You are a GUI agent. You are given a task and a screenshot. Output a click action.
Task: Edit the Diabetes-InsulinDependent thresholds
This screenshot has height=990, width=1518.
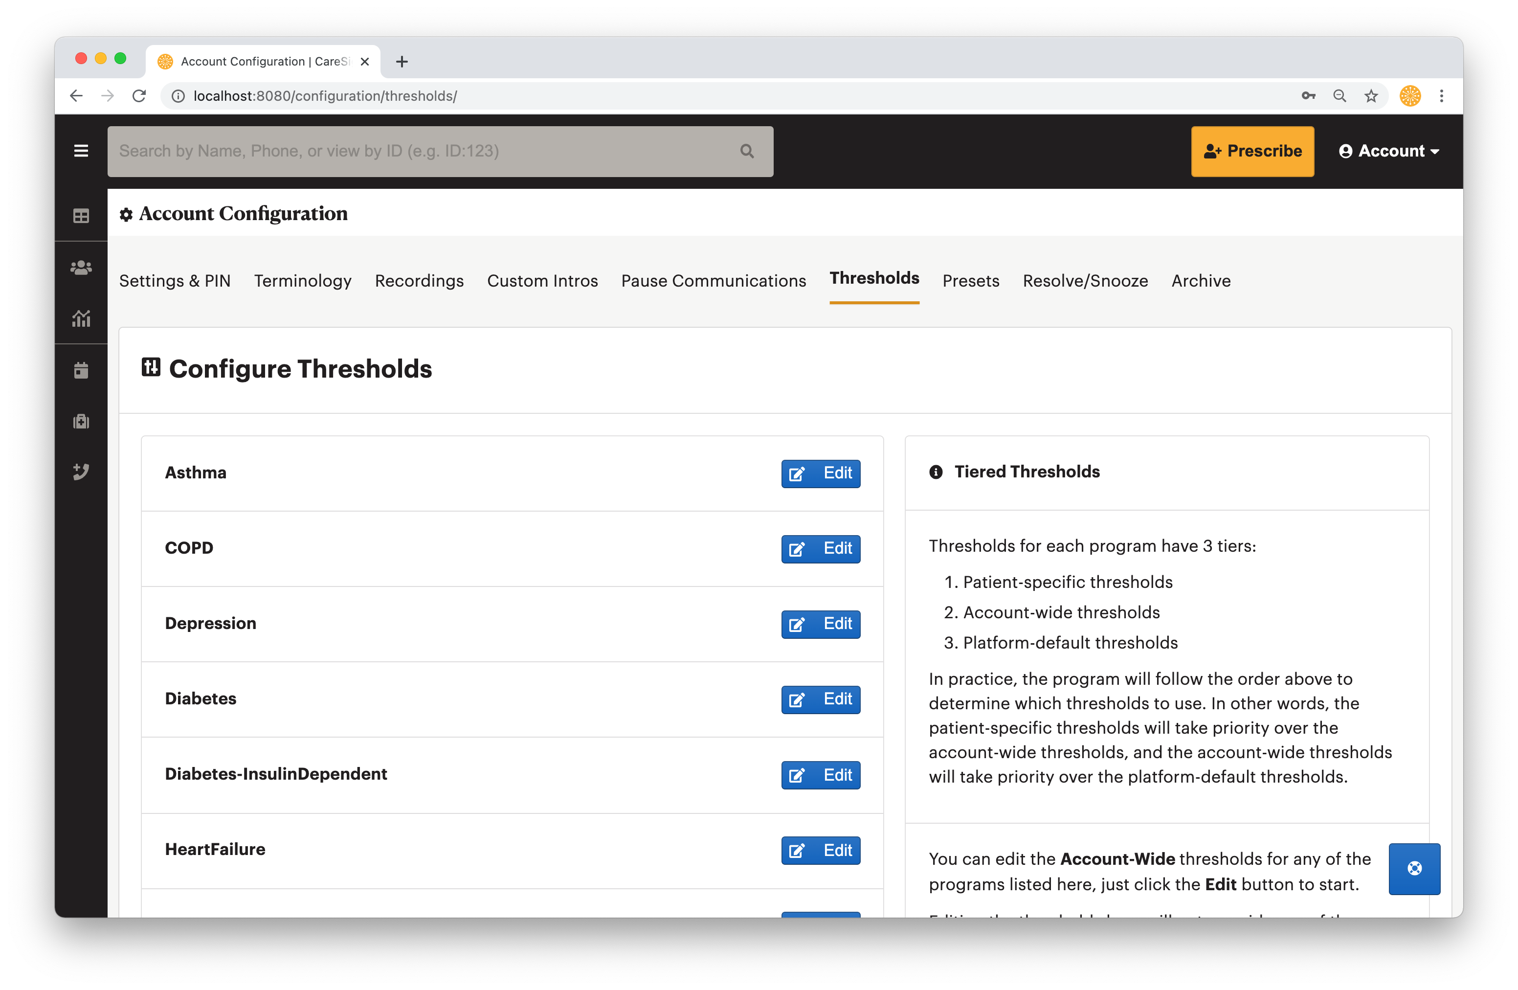820,775
